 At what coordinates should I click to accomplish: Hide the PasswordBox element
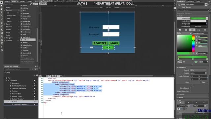35,94
